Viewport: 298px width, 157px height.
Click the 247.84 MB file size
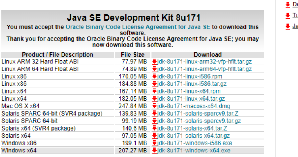pos(133,106)
